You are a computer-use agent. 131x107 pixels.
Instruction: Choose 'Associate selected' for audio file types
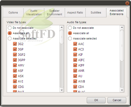tap(70, 38)
